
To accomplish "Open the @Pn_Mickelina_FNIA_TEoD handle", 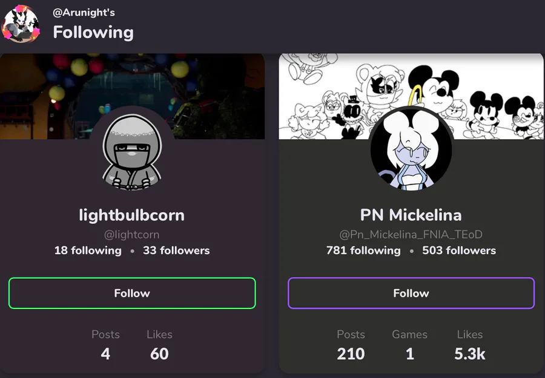I will coord(411,235).
